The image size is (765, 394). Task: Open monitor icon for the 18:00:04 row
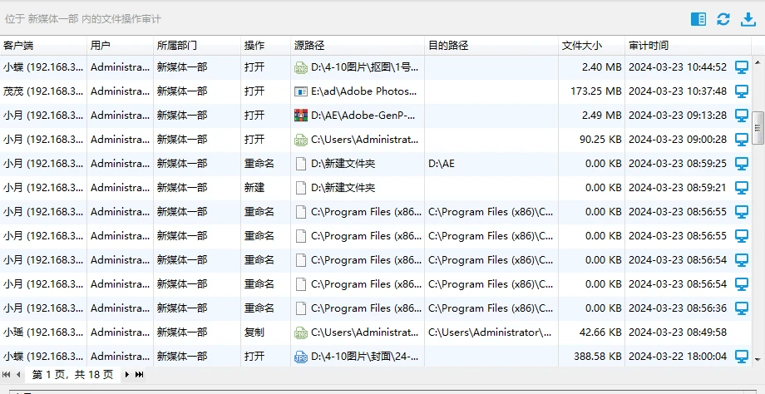[x=742, y=357]
